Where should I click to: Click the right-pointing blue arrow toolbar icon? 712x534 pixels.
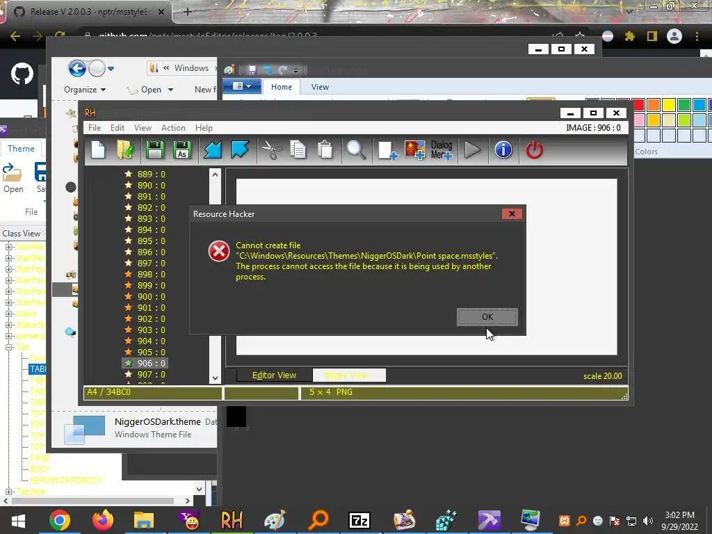(x=240, y=150)
